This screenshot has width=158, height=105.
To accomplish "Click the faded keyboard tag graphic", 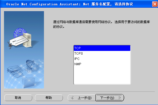I will coord(15,71).
